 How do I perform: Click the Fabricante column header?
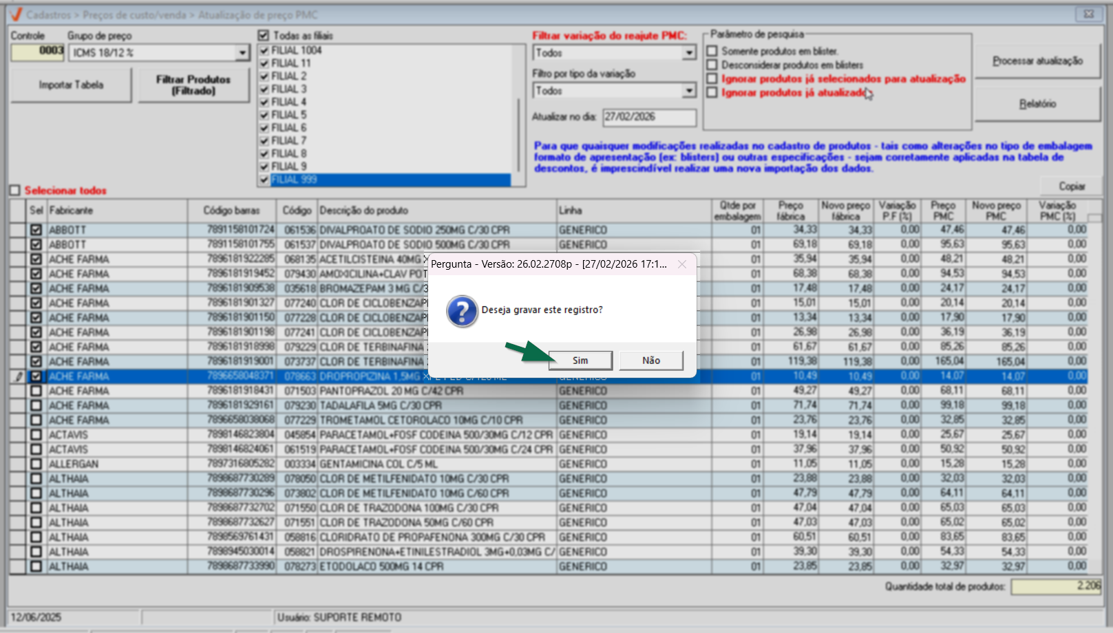116,211
